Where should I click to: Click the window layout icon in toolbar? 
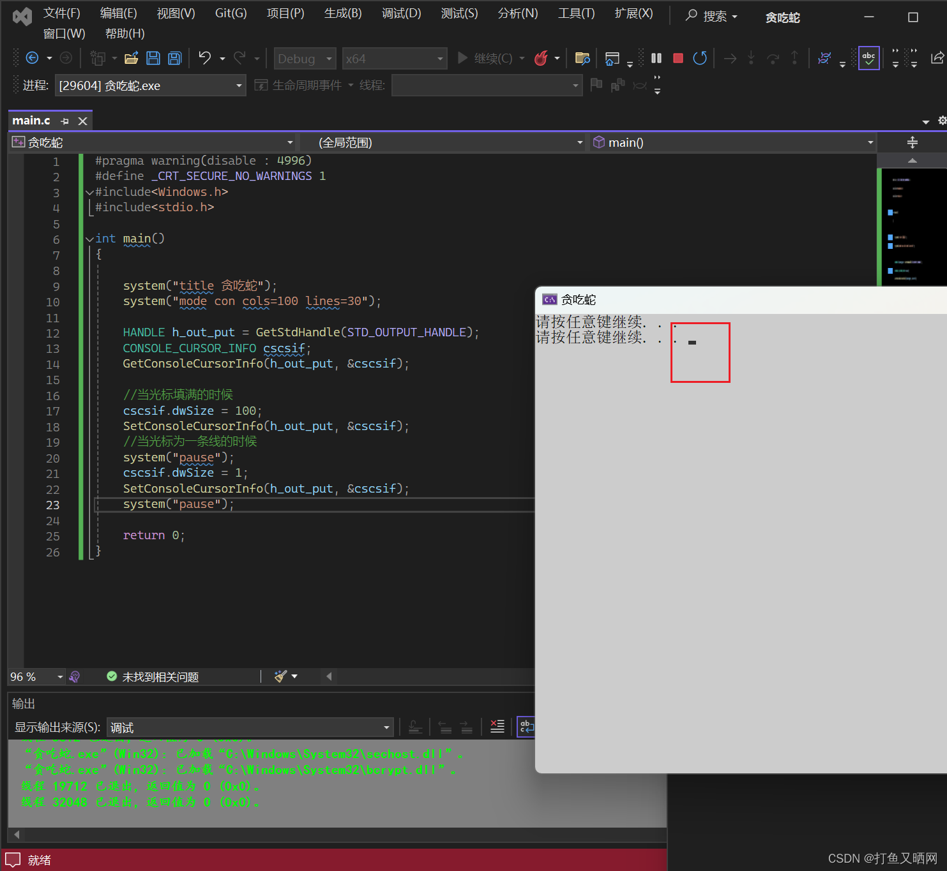pyautogui.click(x=612, y=58)
